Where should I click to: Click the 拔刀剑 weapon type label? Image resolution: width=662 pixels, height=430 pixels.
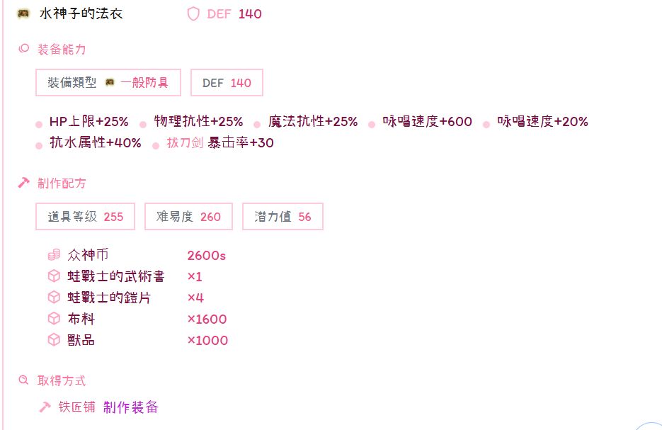tap(185, 142)
